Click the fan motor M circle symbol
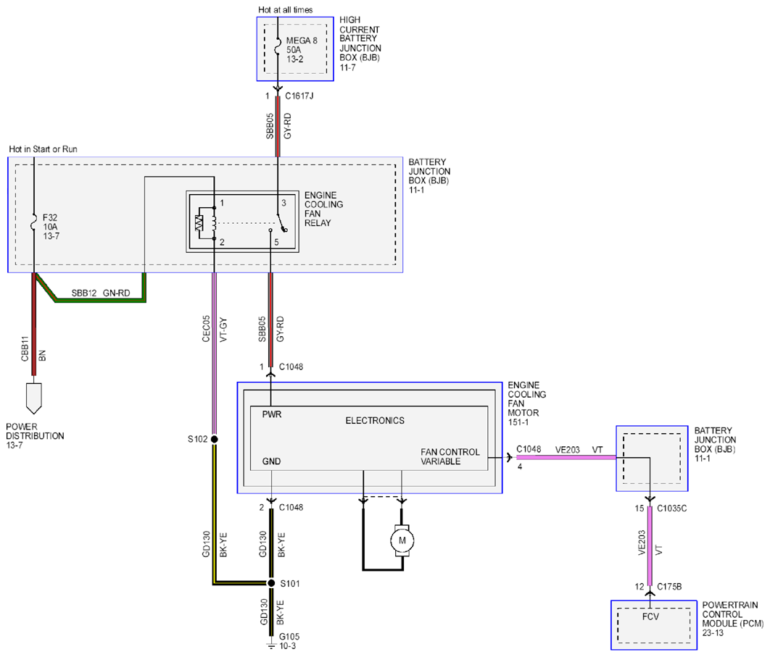 coord(402,540)
